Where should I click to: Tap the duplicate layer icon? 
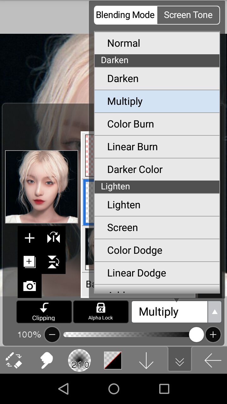(30, 262)
